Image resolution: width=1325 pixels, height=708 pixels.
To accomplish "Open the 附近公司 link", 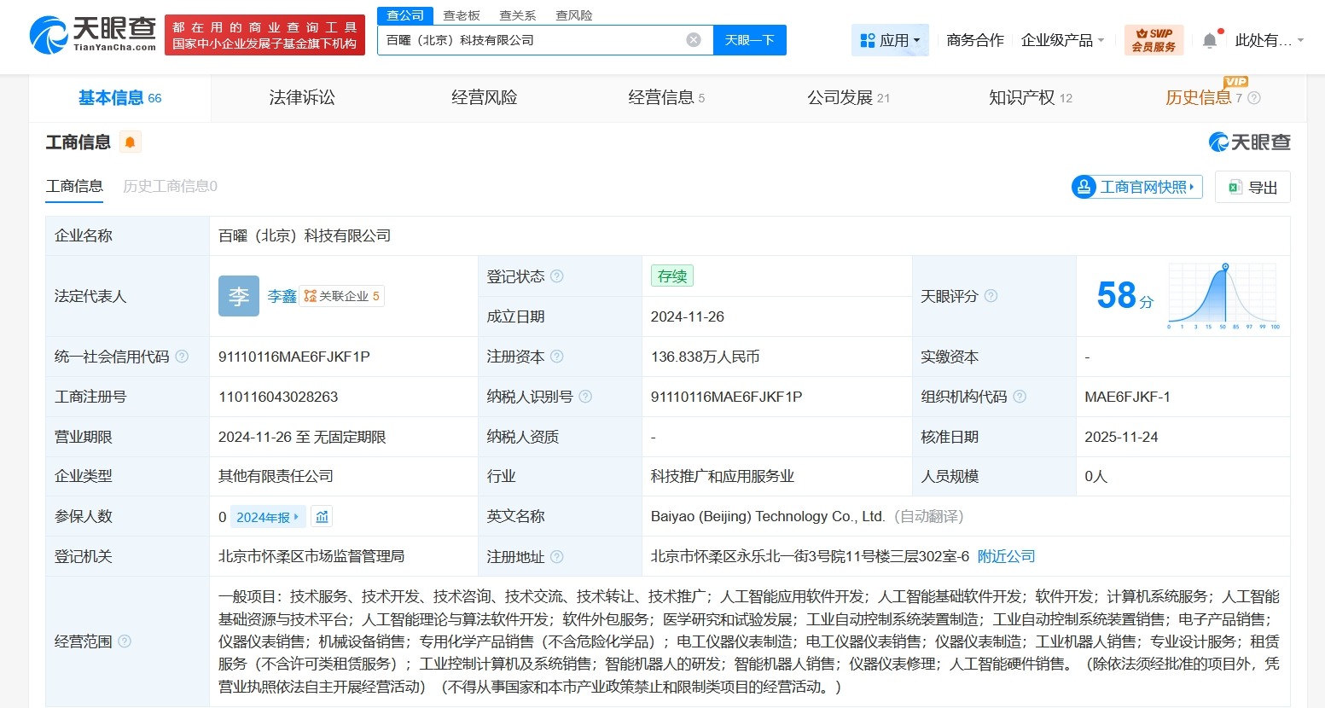I will (1005, 555).
